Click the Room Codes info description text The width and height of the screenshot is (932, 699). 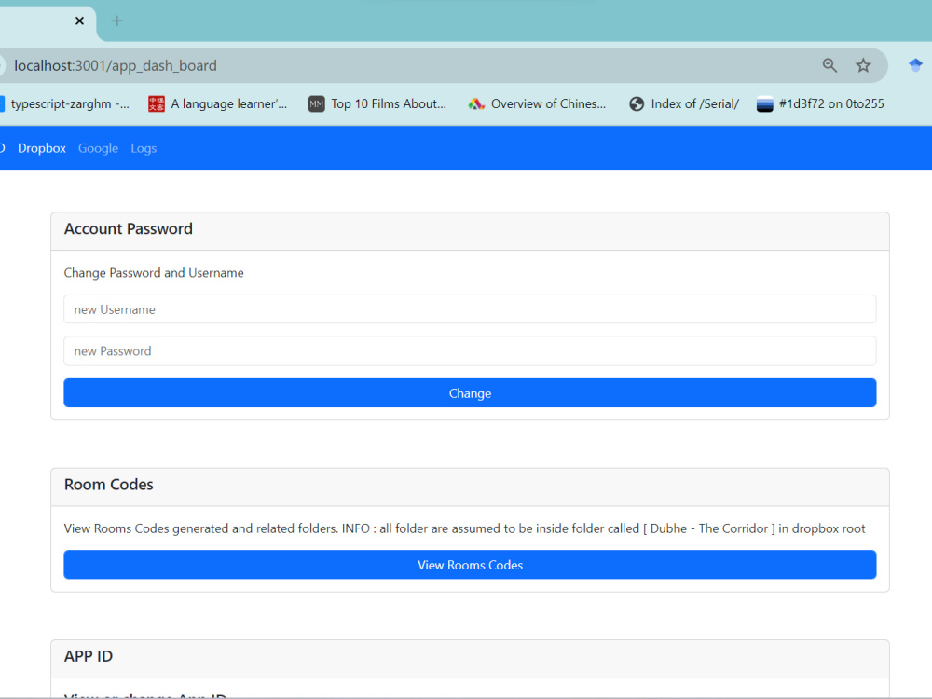[x=464, y=528]
